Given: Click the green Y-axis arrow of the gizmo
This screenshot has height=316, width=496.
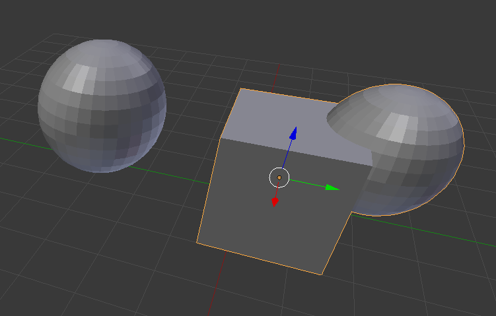Looking at the screenshot, I should point(332,188).
